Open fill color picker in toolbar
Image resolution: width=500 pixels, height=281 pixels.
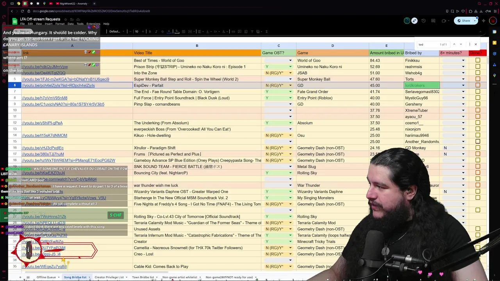[x=177, y=32]
